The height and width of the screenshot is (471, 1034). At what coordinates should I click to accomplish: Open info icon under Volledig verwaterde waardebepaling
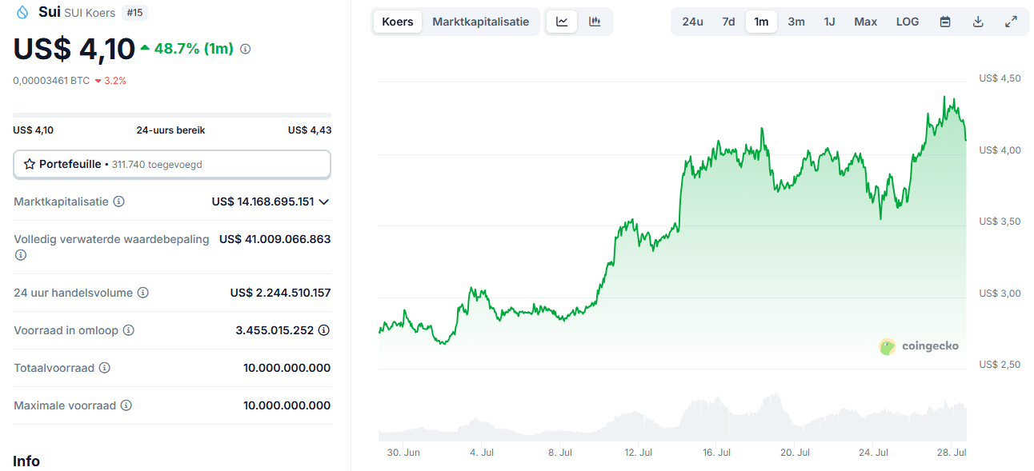click(20, 255)
